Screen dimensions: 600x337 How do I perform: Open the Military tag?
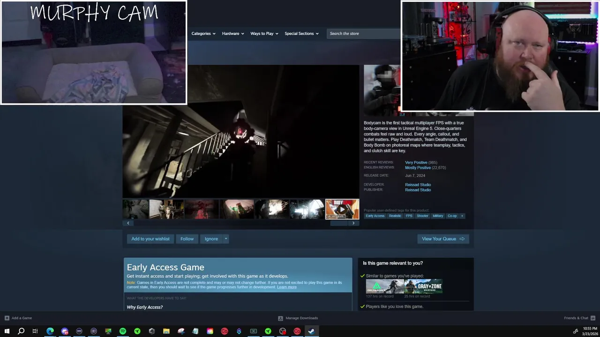click(438, 216)
